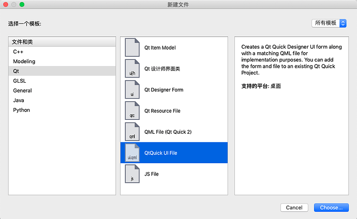Choose the Java category
The image size is (357, 219).
(62, 100)
